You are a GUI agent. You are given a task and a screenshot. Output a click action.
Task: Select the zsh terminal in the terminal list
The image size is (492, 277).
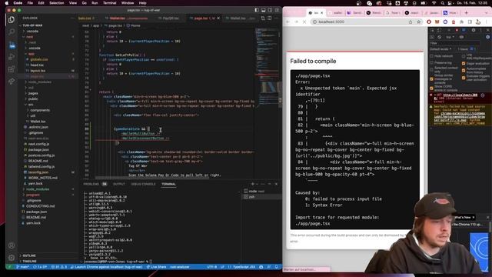tap(261, 197)
